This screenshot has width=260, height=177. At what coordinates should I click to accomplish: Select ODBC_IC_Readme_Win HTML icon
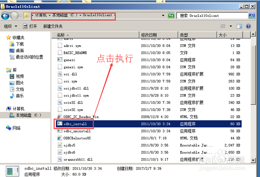[60, 117]
